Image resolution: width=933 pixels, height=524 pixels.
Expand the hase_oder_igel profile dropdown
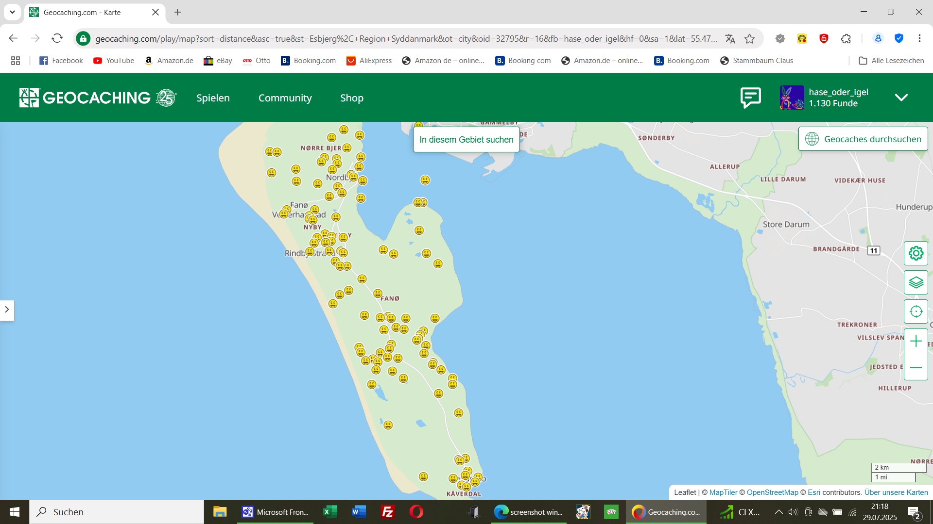pos(901,98)
